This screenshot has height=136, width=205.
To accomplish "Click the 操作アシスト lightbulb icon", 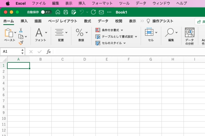I will coord(148,21).
